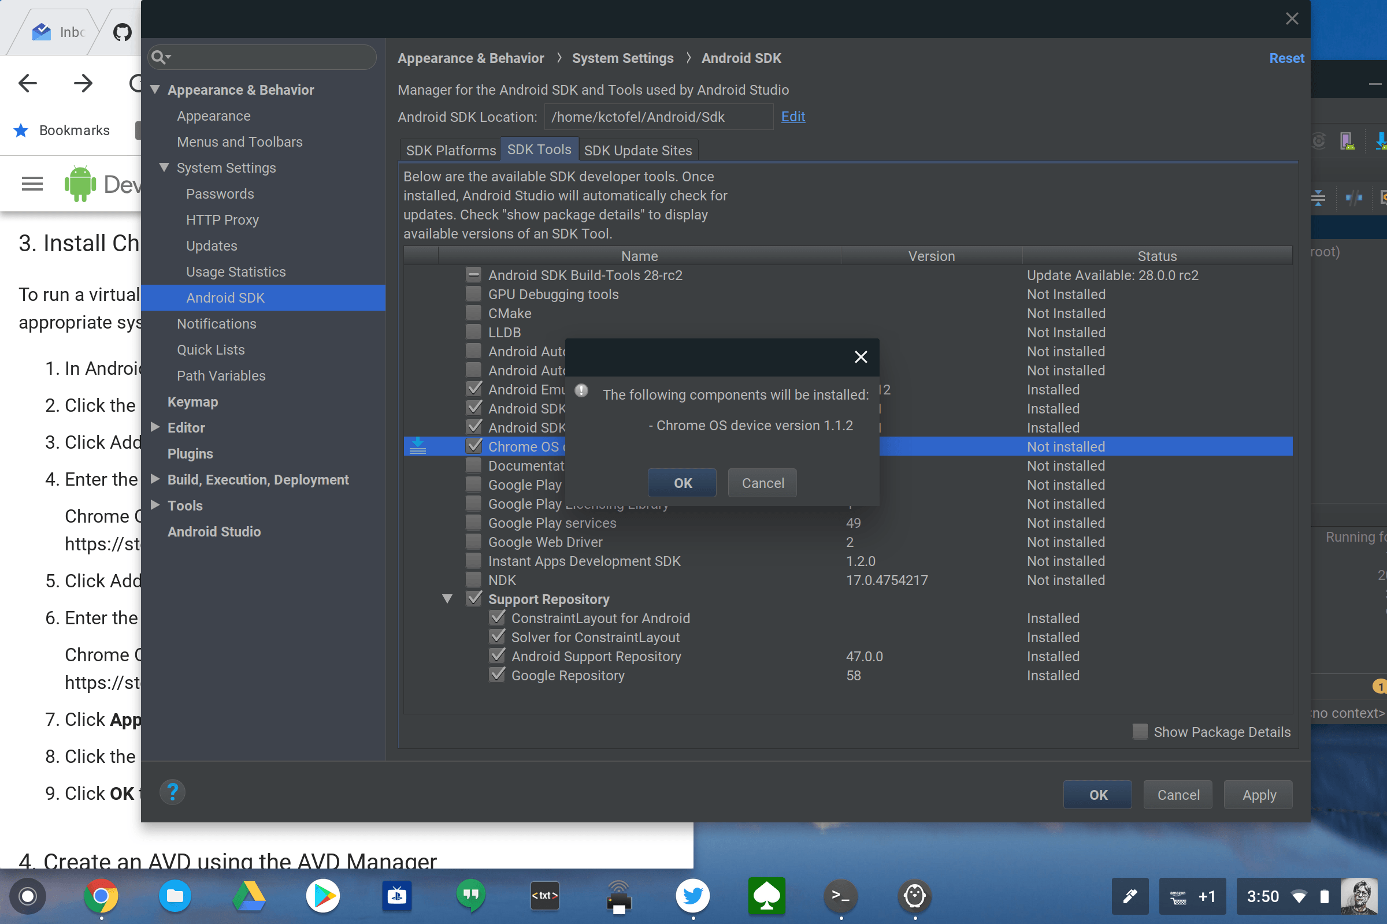Click the settings help question mark icon
The width and height of the screenshot is (1387, 924).
172,792
